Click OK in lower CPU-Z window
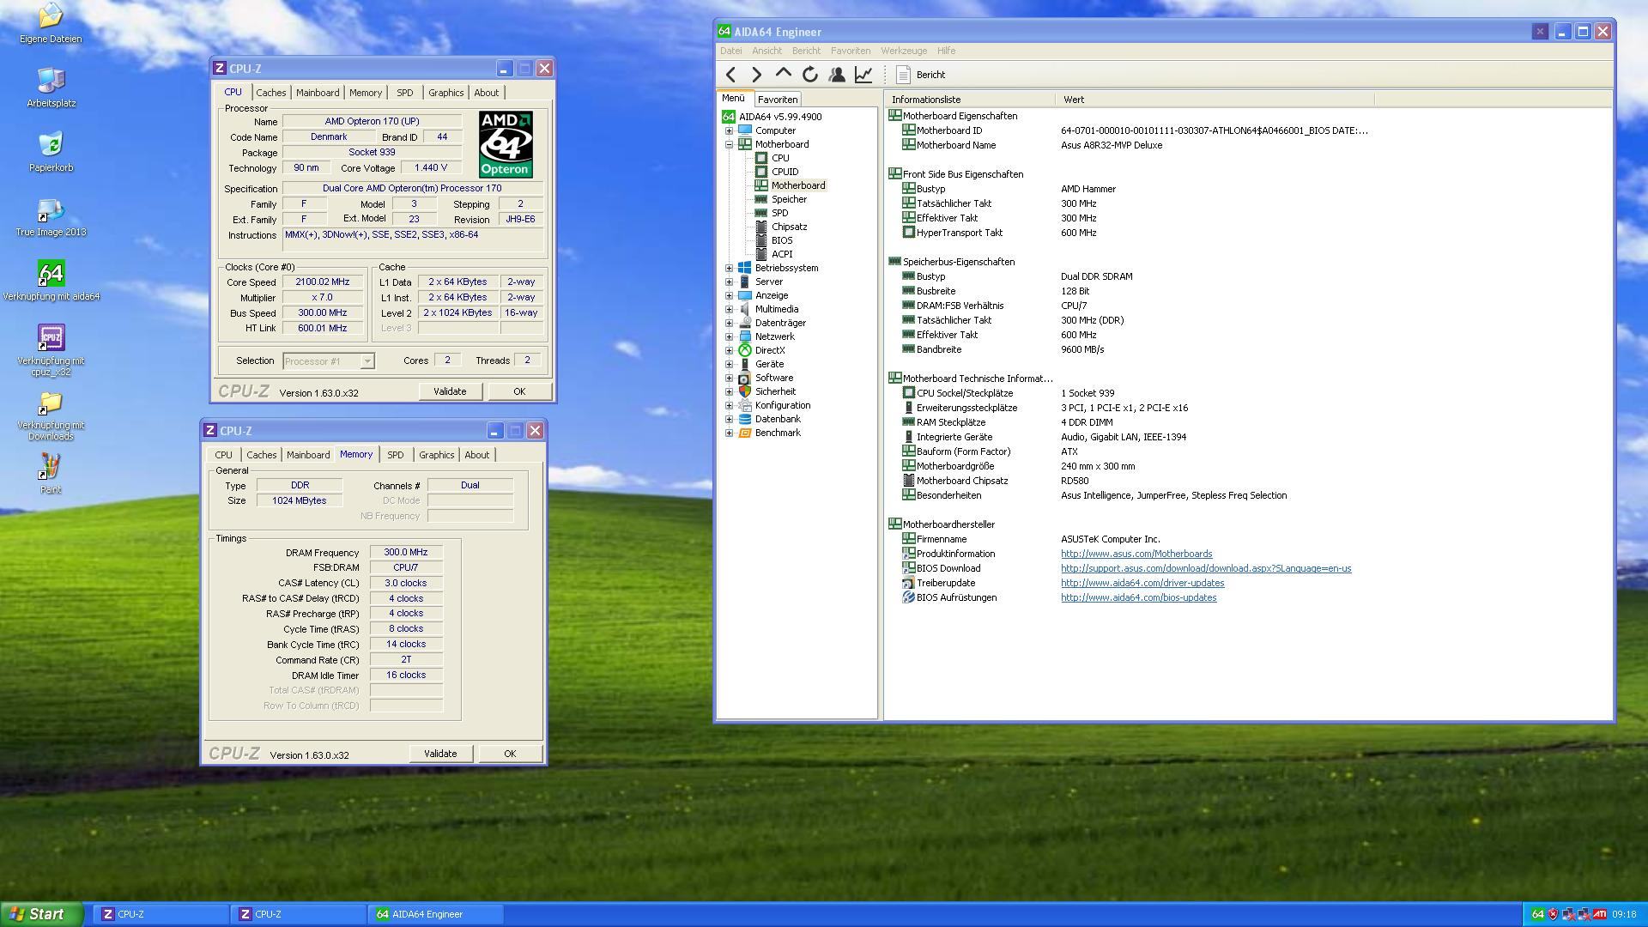This screenshot has height=927, width=1648. 510,754
